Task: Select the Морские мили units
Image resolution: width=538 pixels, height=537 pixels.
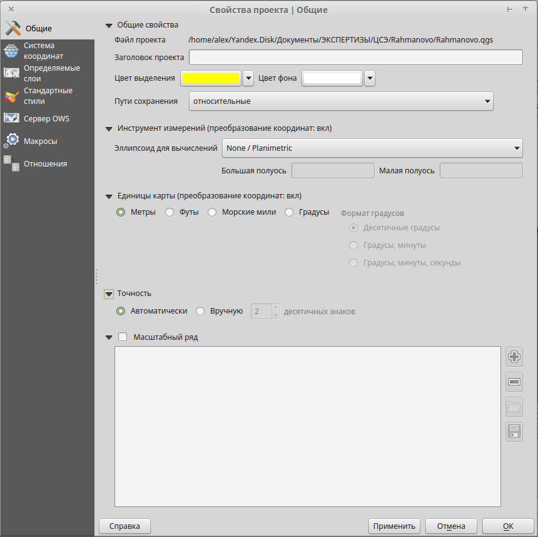Action: [212, 212]
